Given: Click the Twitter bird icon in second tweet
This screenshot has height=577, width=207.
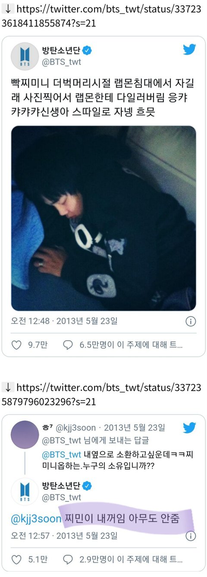Looking at the screenshot, I should click(x=189, y=427).
